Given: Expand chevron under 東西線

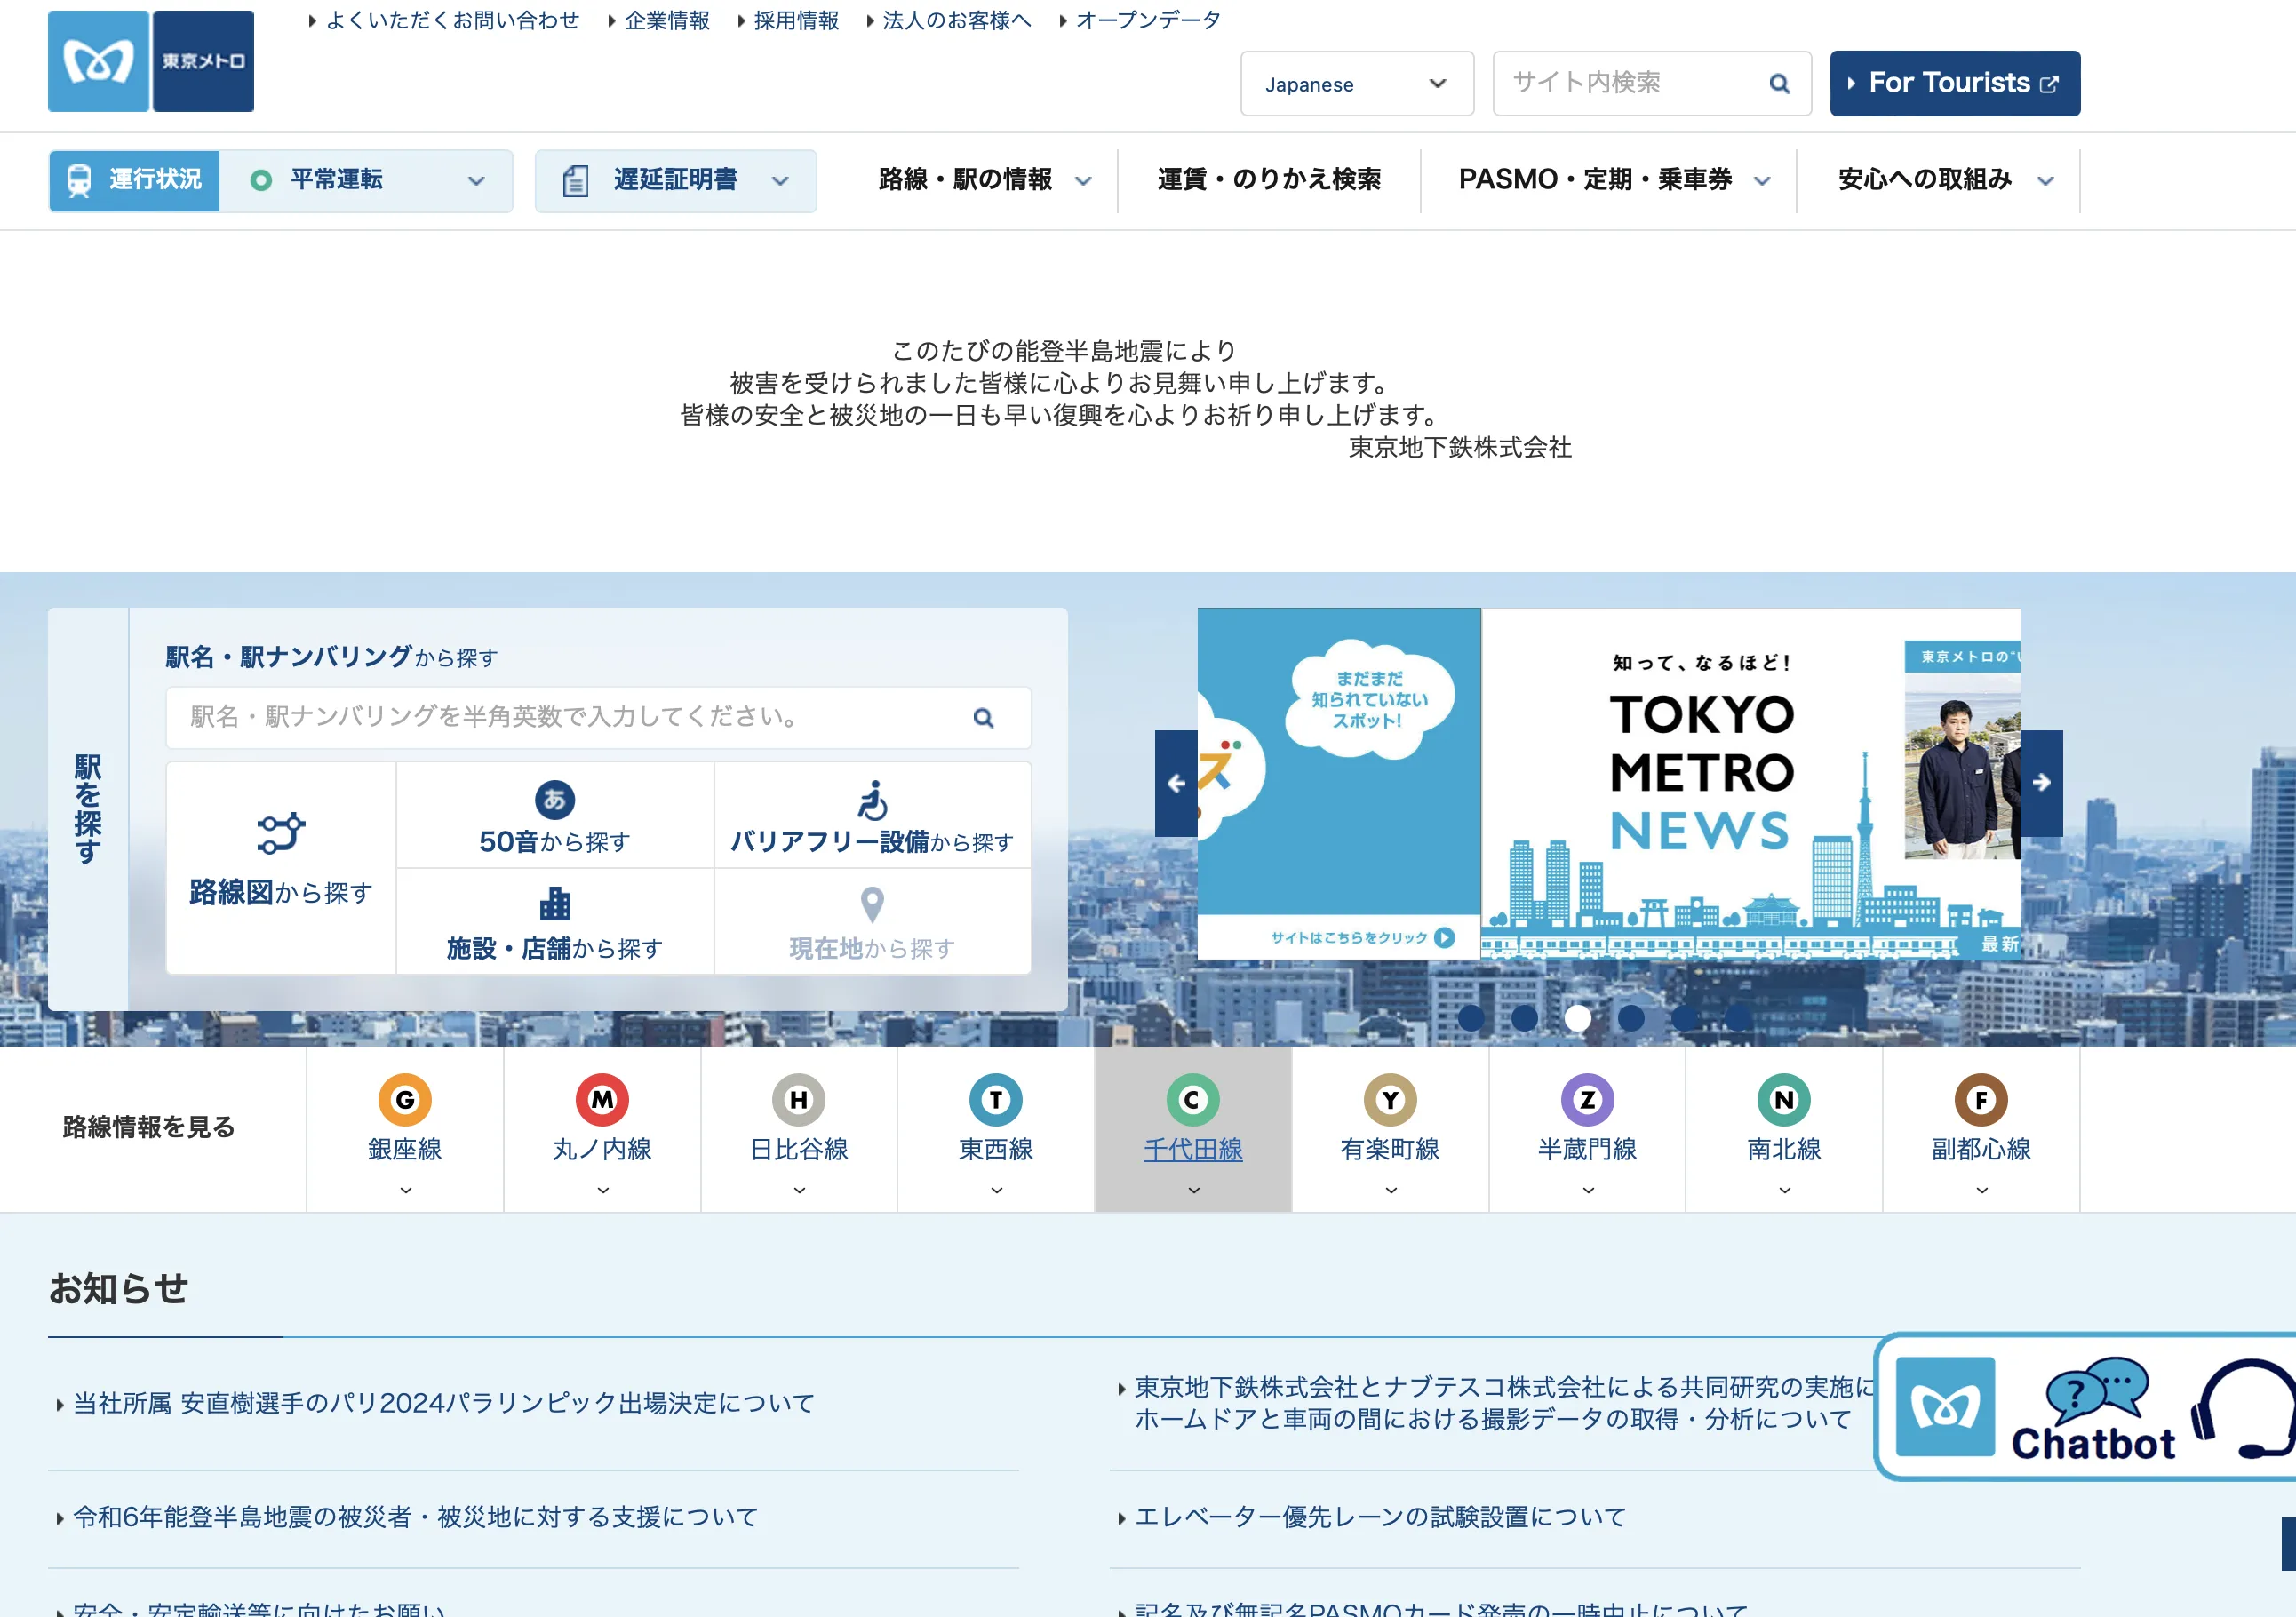Looking at the screenshot, I should tap(996, 1190).
